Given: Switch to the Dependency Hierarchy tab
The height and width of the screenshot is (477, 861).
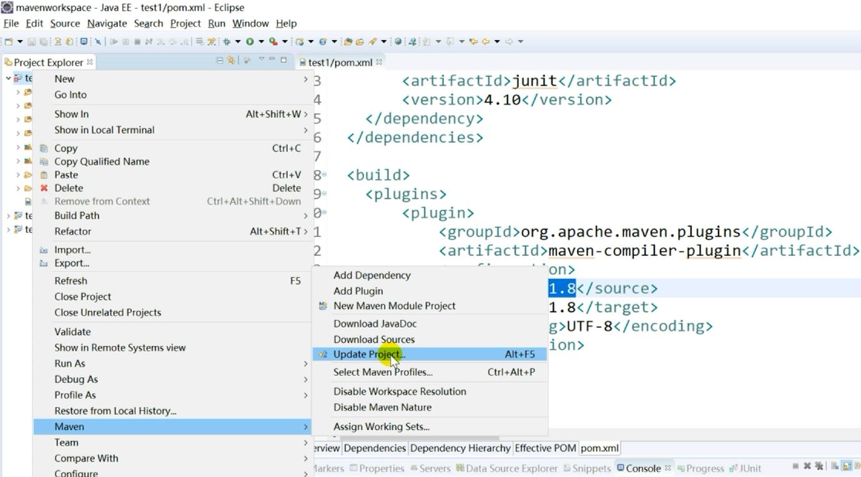Looking at the screenshot, I should pyautogui.click(x=460, y=448).
